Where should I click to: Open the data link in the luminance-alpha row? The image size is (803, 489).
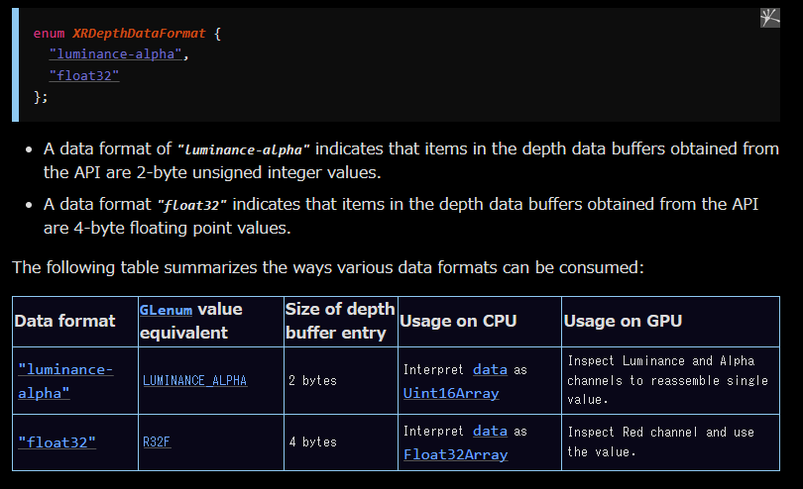pyautogui.click(x=490, y=369)
